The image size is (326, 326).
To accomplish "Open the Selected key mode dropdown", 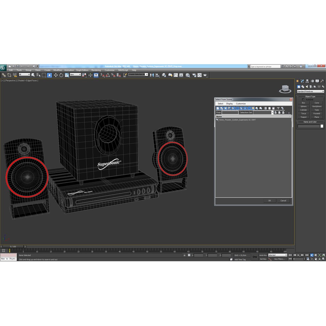I will pyautogui.click(x=277, y=255).
